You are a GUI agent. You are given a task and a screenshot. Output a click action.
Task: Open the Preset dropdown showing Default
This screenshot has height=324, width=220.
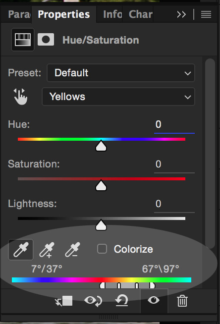[x=121, y=73]
